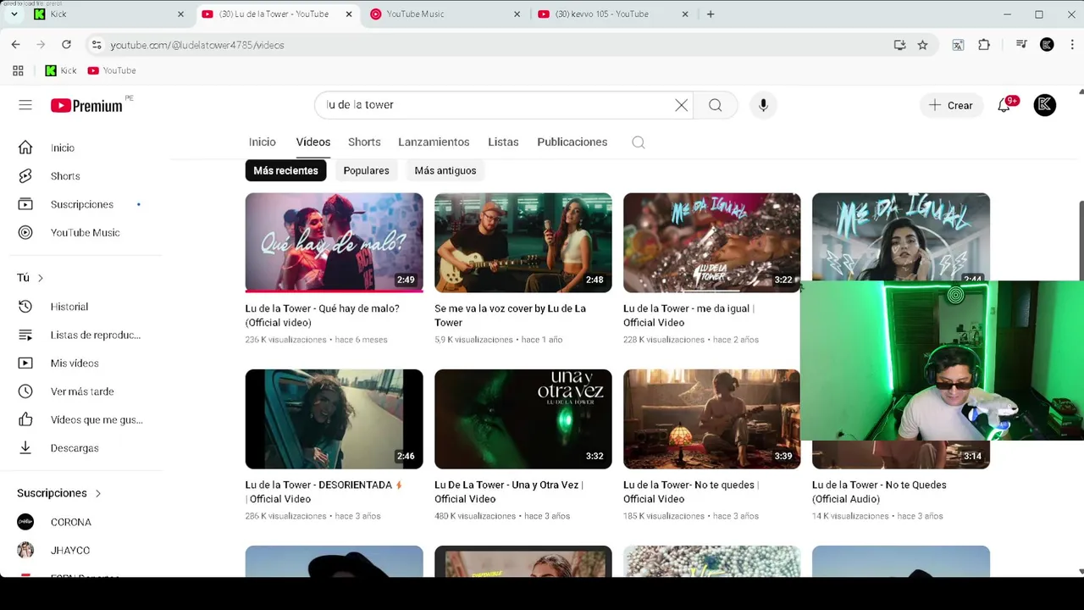Open the account avatar menu
This screenshot has height=610, width=1084.
(x=1045, y=105)
